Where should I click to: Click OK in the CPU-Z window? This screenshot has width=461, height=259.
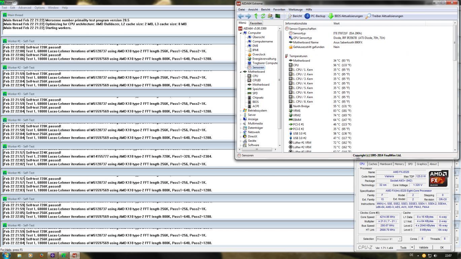pyautogui.click(x=442, y=248)
